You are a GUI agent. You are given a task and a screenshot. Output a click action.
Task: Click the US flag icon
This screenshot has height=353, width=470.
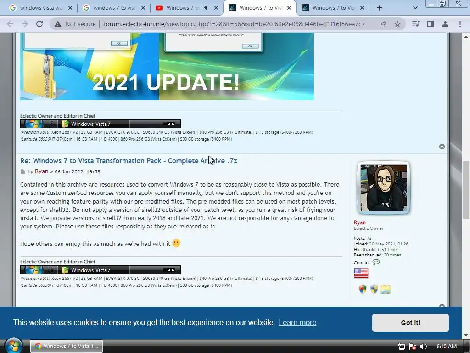pyautogui.click(x=361, y=273)
